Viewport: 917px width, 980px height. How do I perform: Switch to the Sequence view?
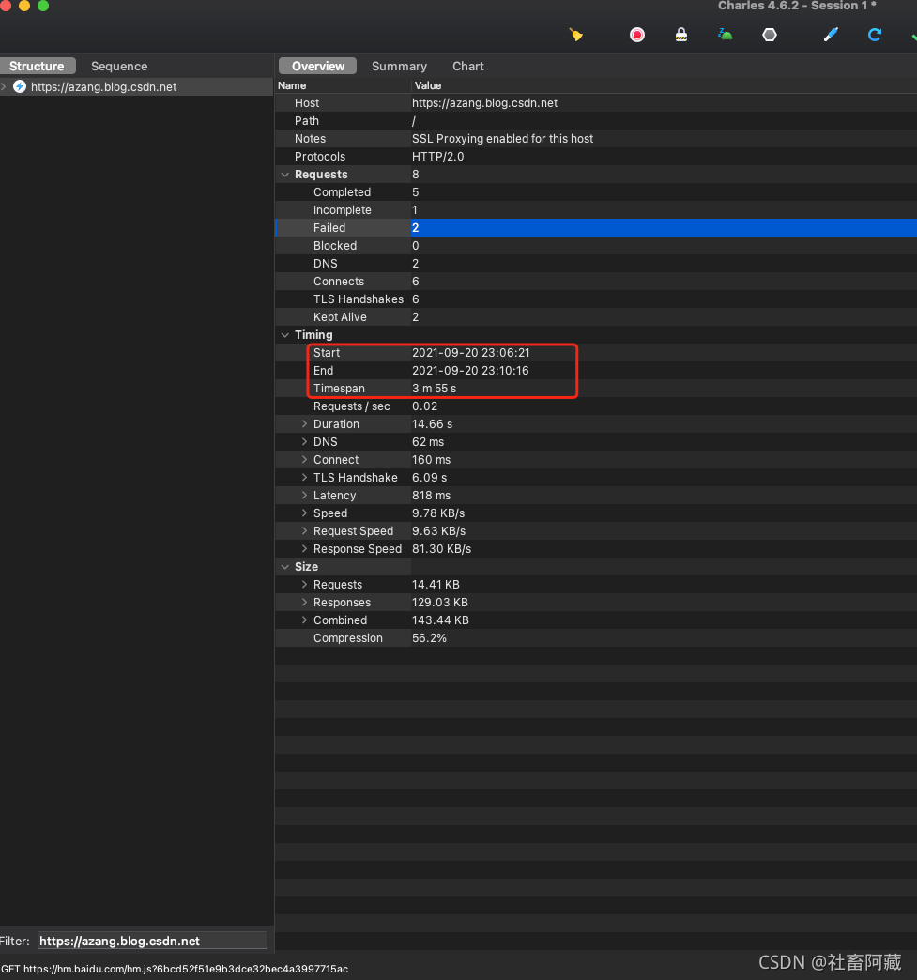point(119,66)
